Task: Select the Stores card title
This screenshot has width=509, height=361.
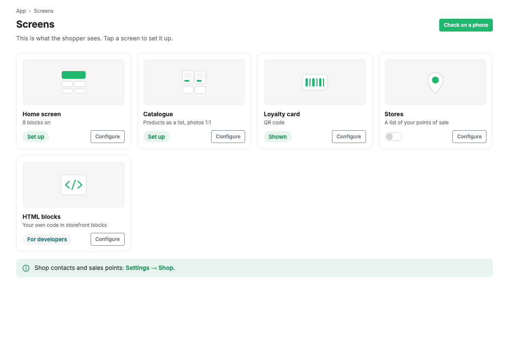Action: pos(394,114)
